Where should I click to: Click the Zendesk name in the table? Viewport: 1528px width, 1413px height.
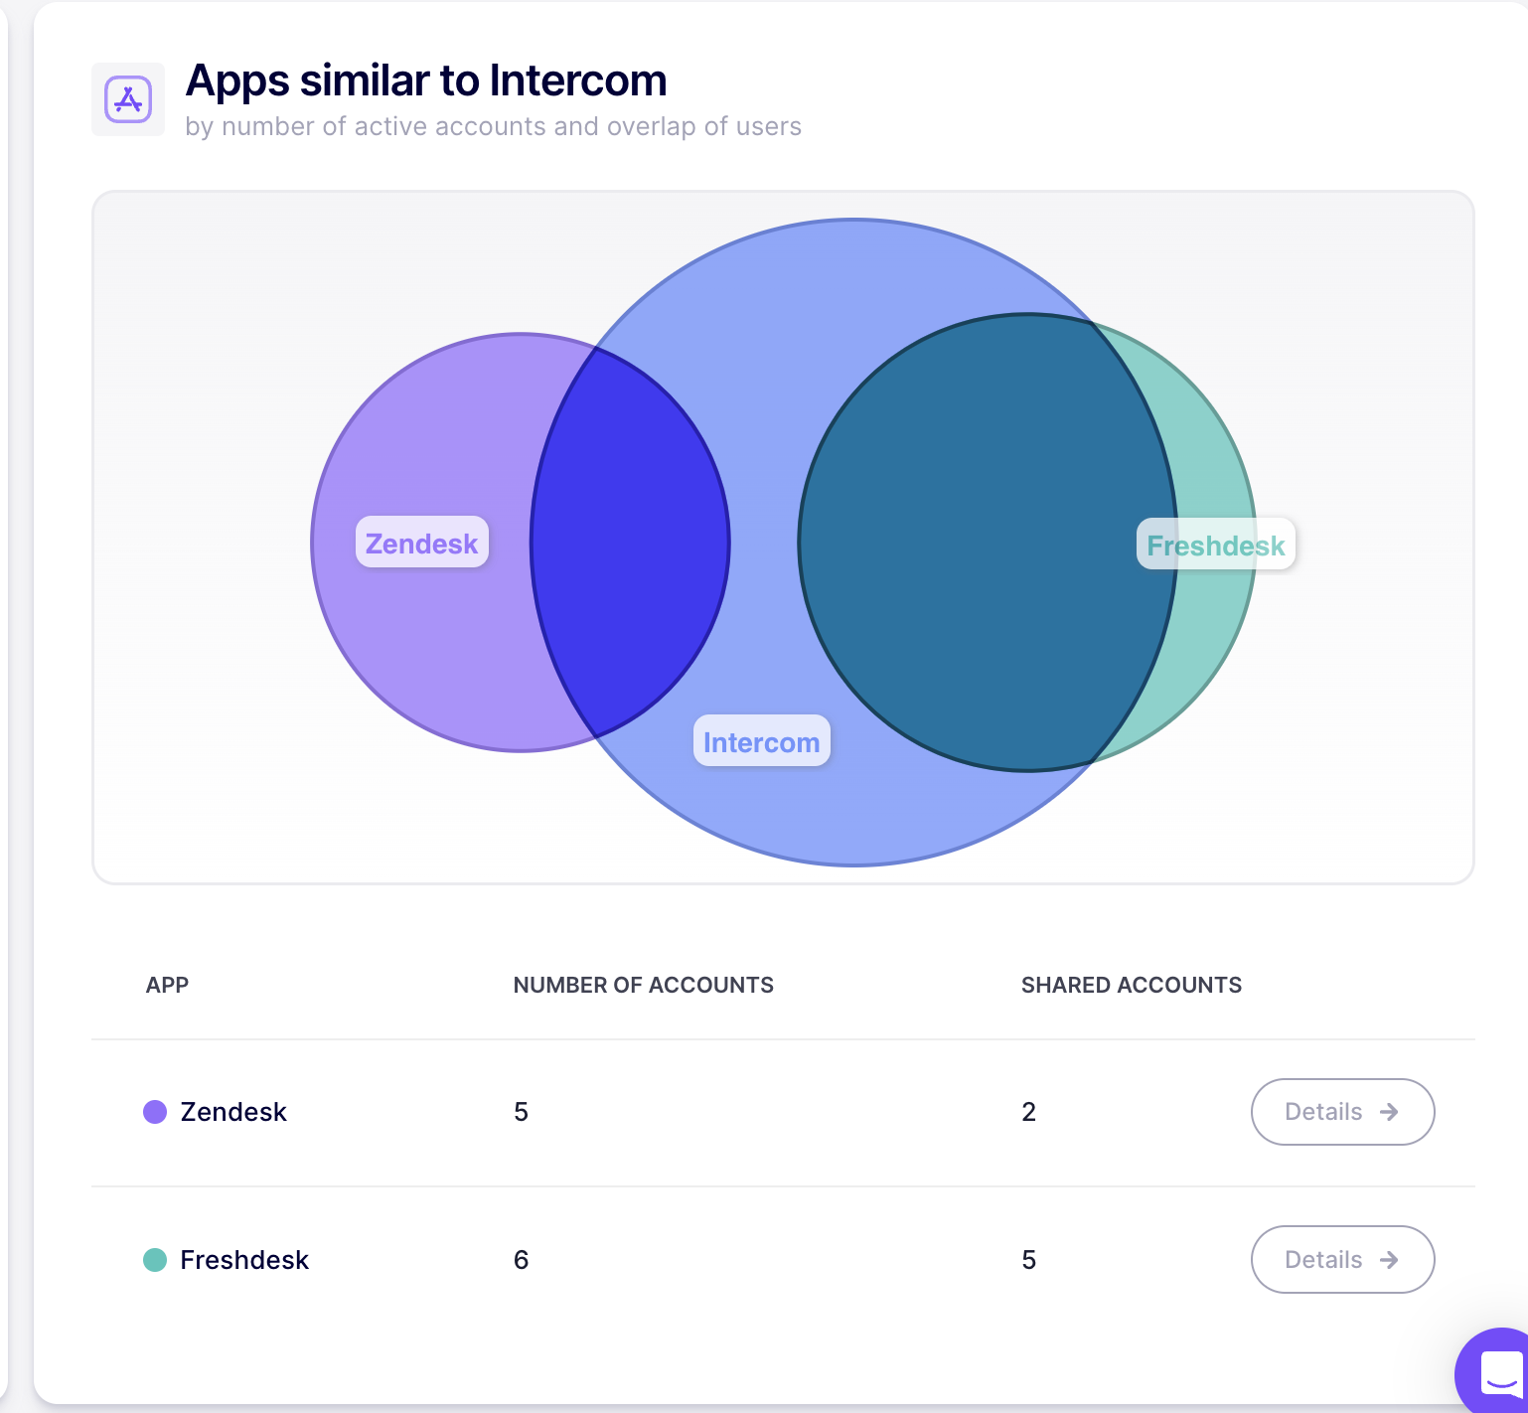pos(233,1112)
